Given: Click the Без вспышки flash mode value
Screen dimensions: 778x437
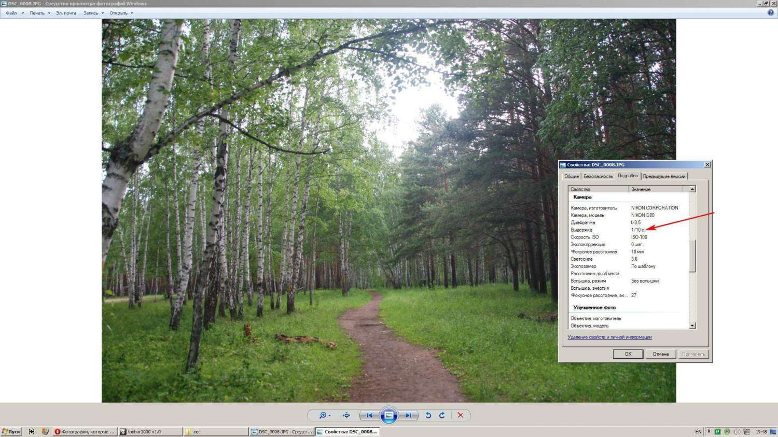Looking at the screenshot, I should pos(645,280).
